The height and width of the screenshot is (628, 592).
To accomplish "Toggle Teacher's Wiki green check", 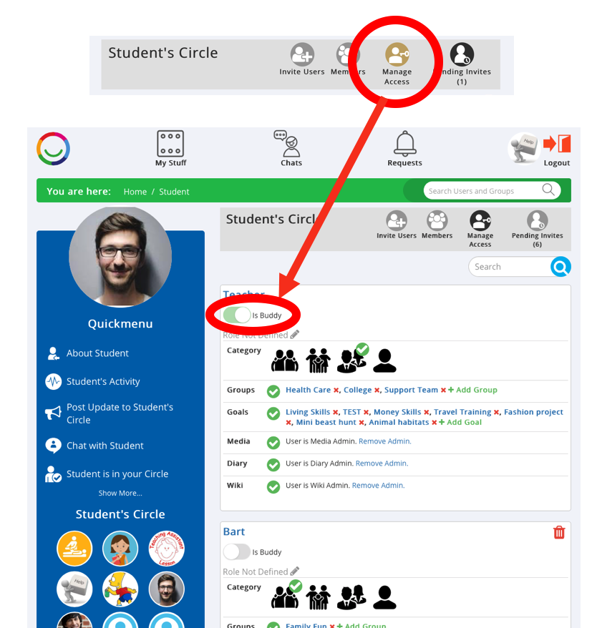I will point(273,486).
